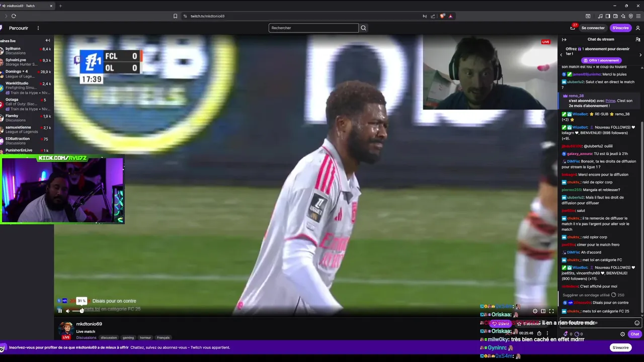The image size is (644, 362).
Task: Open SylvainLyve channel in sidebar
Action: [x=26, y=62]
